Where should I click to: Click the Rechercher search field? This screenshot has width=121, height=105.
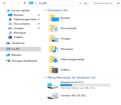pos(106,3)
